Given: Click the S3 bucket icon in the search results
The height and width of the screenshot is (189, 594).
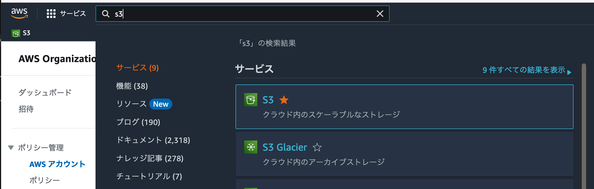Looking at the screenshot, I should (250, 100).
